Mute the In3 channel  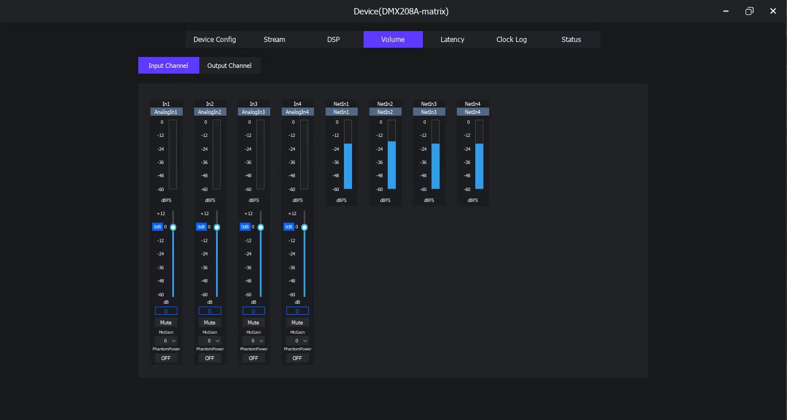(253, 323)
